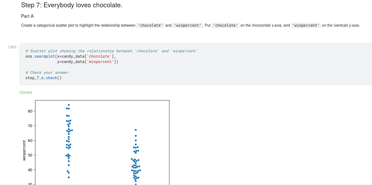
Task: Click the 50 tick label on y-axis
Action: 30,155
